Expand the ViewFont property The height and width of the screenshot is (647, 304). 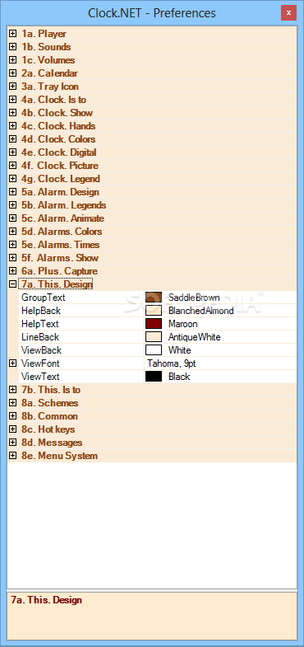click(13, 363)
